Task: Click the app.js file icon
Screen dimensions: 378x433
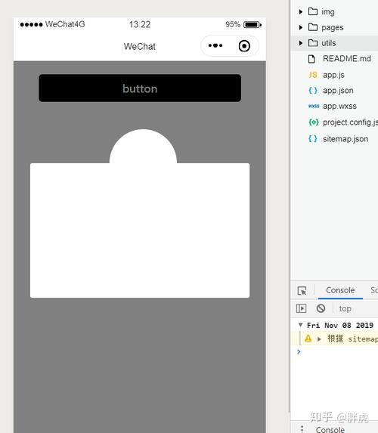Action: (x=313, y=75)
